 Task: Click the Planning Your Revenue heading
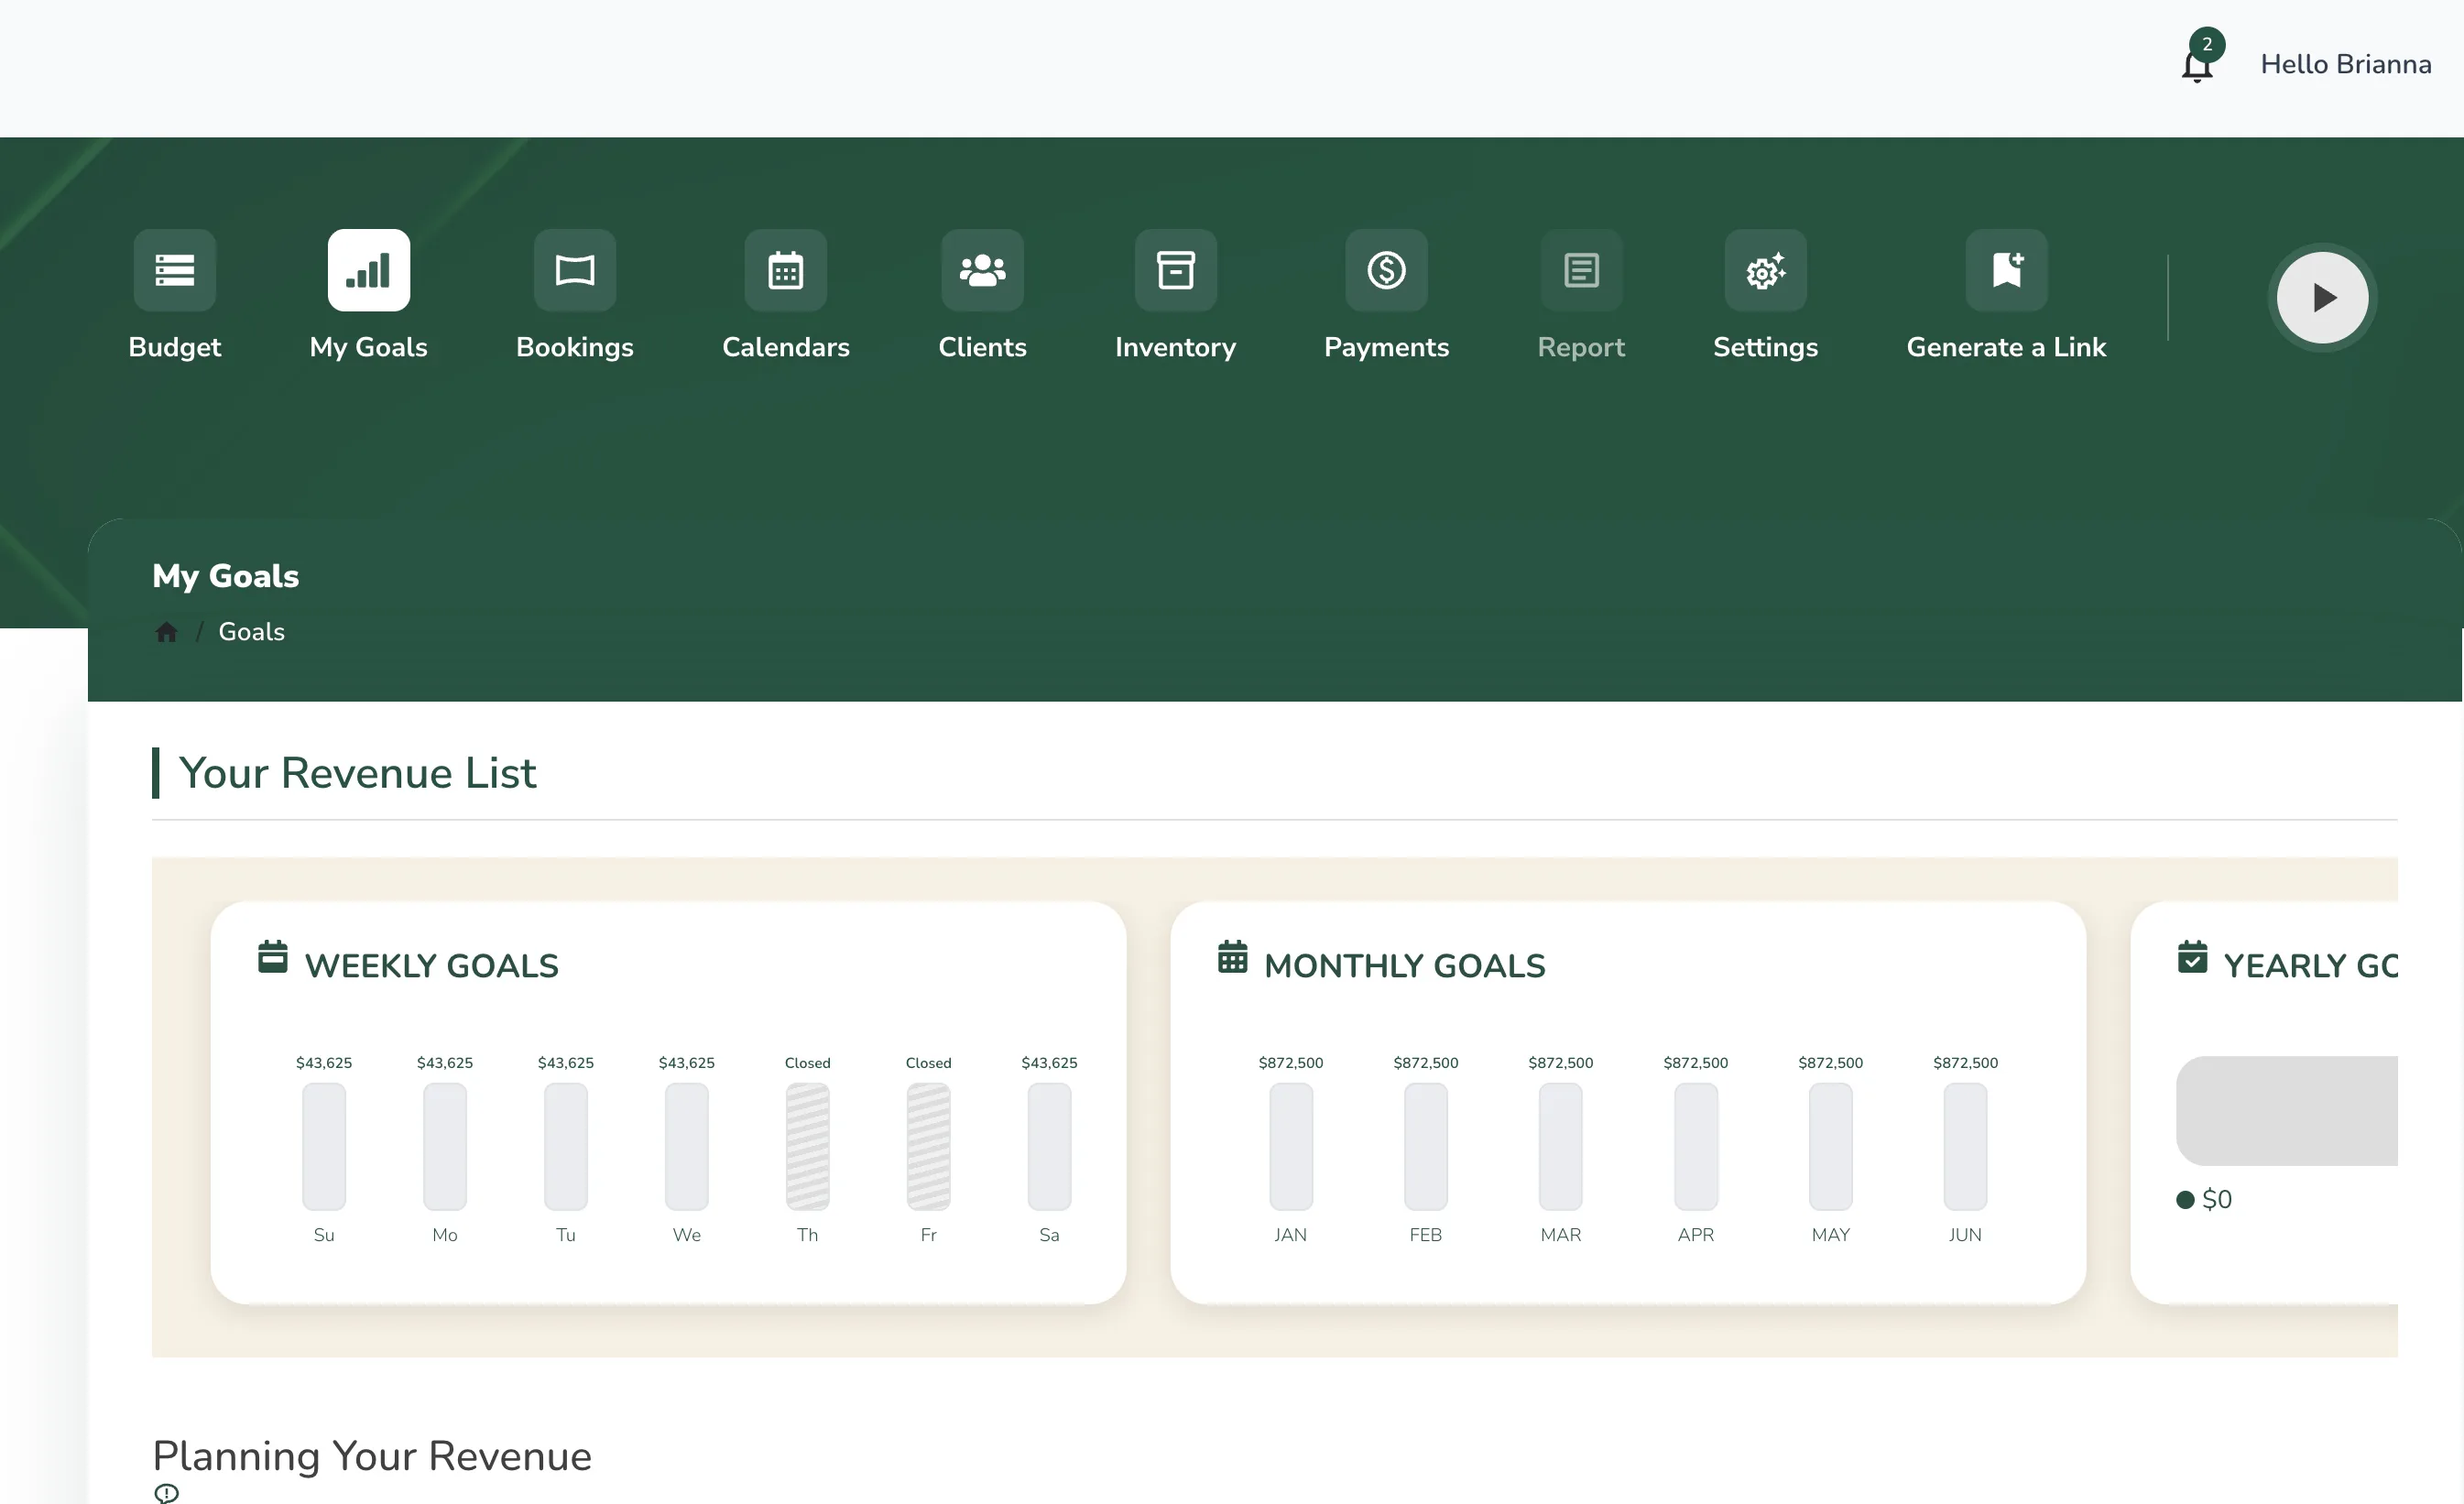click(372, 1456)
